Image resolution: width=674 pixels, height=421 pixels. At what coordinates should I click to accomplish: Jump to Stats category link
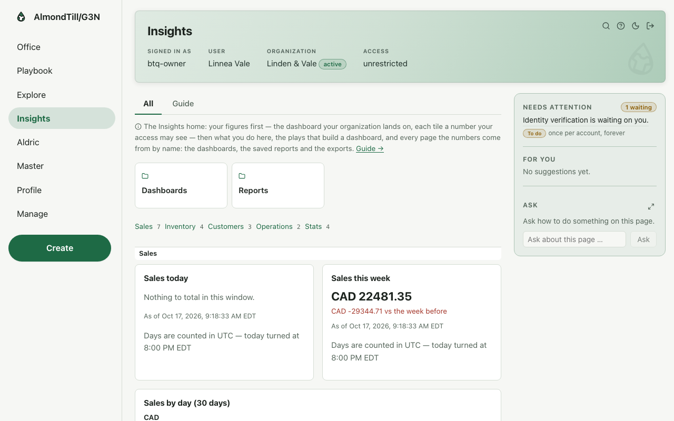pyautogui.click(x=313, y=226)
